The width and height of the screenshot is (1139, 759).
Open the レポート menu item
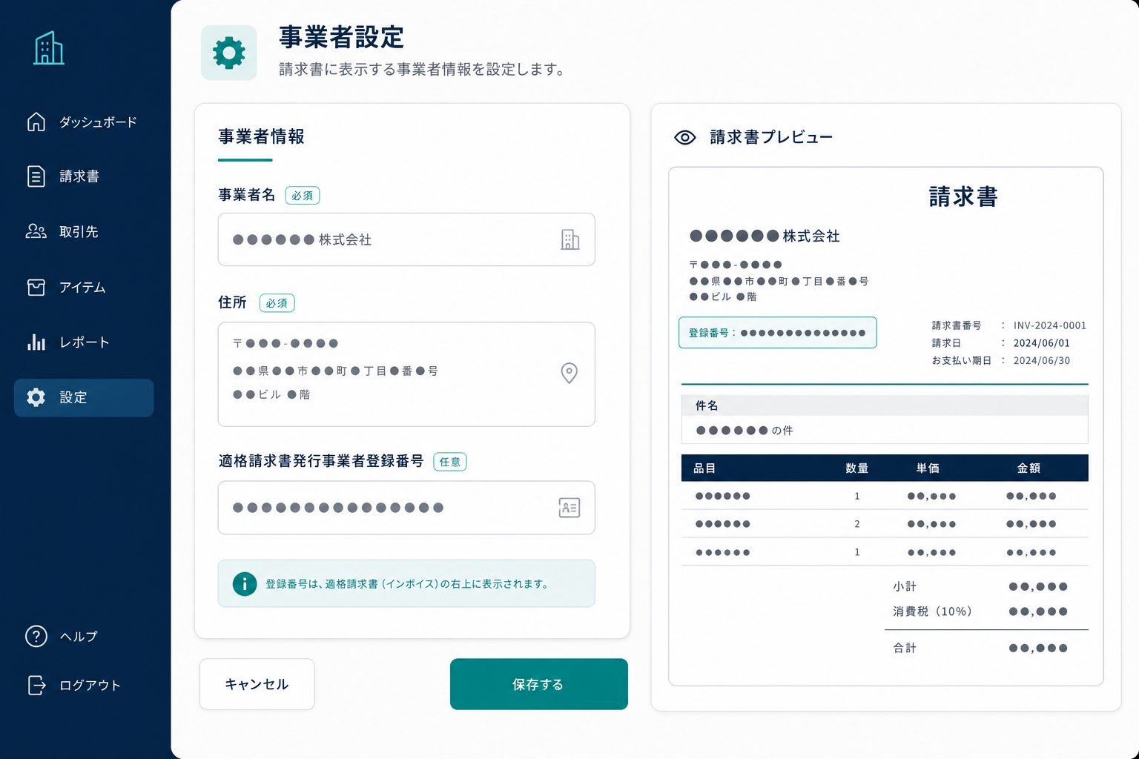84,342
